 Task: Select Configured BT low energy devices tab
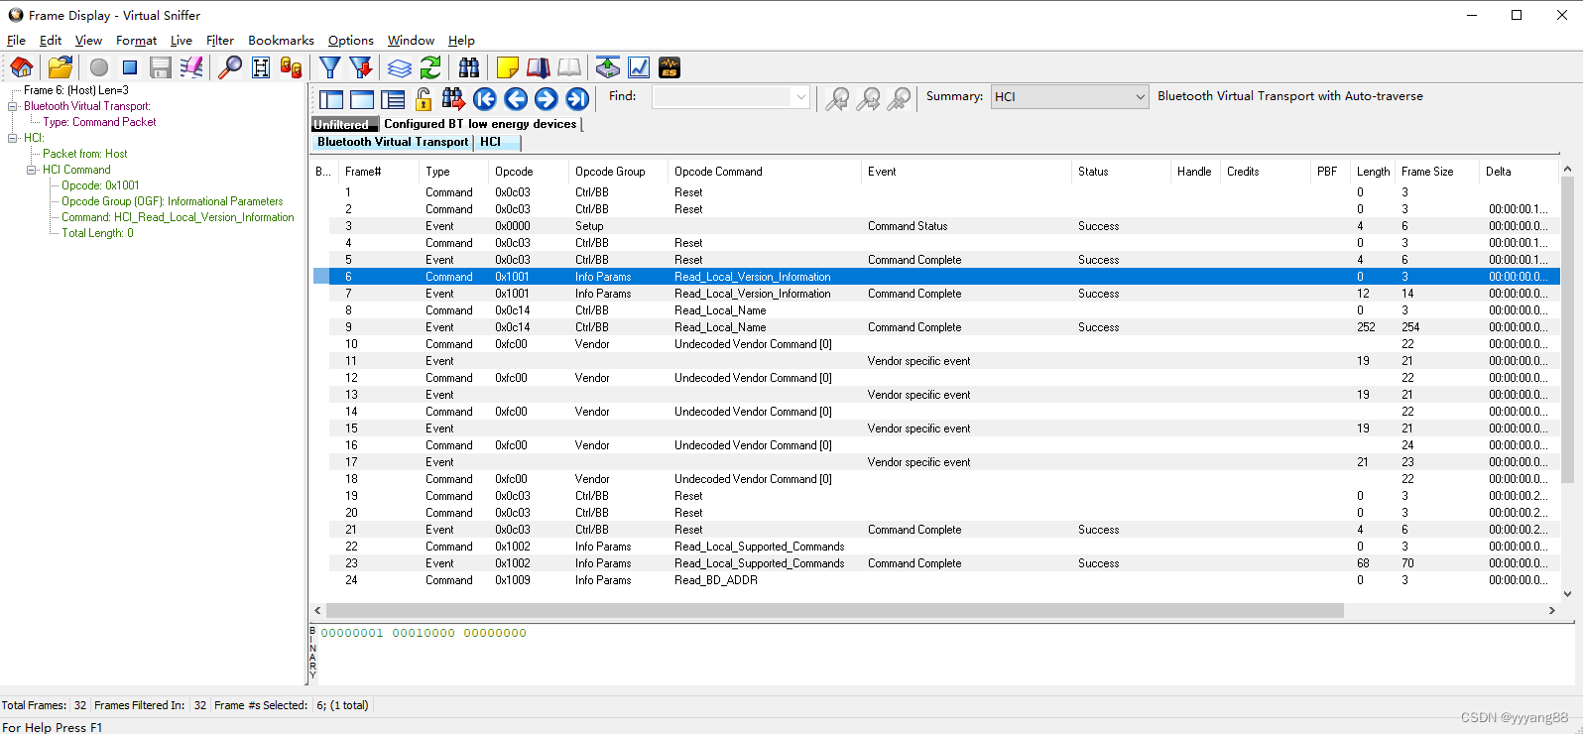(480, 124)
